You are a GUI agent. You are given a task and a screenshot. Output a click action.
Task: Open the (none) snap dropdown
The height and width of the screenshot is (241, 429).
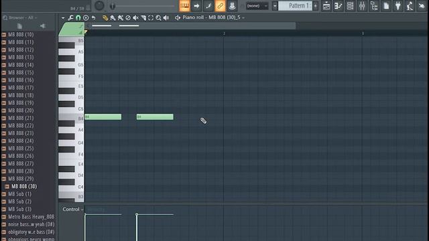(x=257, y=6)
